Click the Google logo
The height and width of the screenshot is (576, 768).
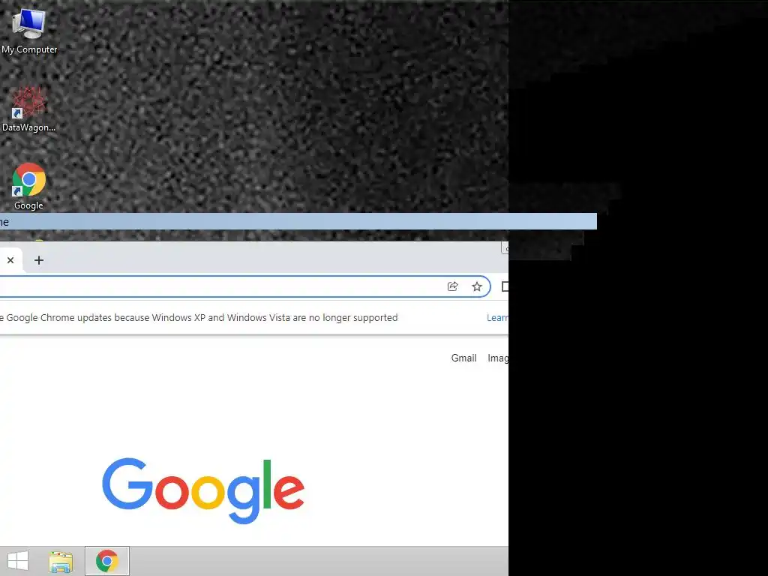coord(202,490)
